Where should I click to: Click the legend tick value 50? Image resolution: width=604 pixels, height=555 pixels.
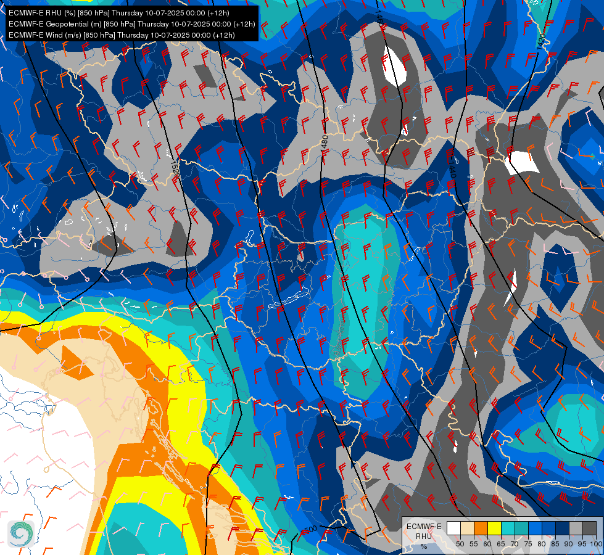click(460, 544)
